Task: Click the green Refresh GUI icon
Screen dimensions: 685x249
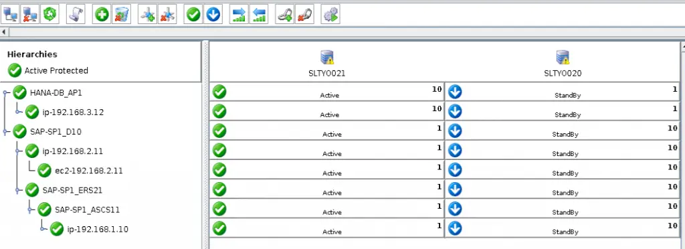Action: pos(50,15)
